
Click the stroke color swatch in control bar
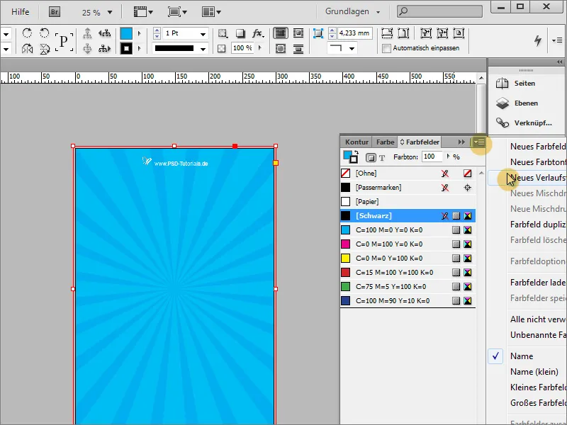(126, 48)
